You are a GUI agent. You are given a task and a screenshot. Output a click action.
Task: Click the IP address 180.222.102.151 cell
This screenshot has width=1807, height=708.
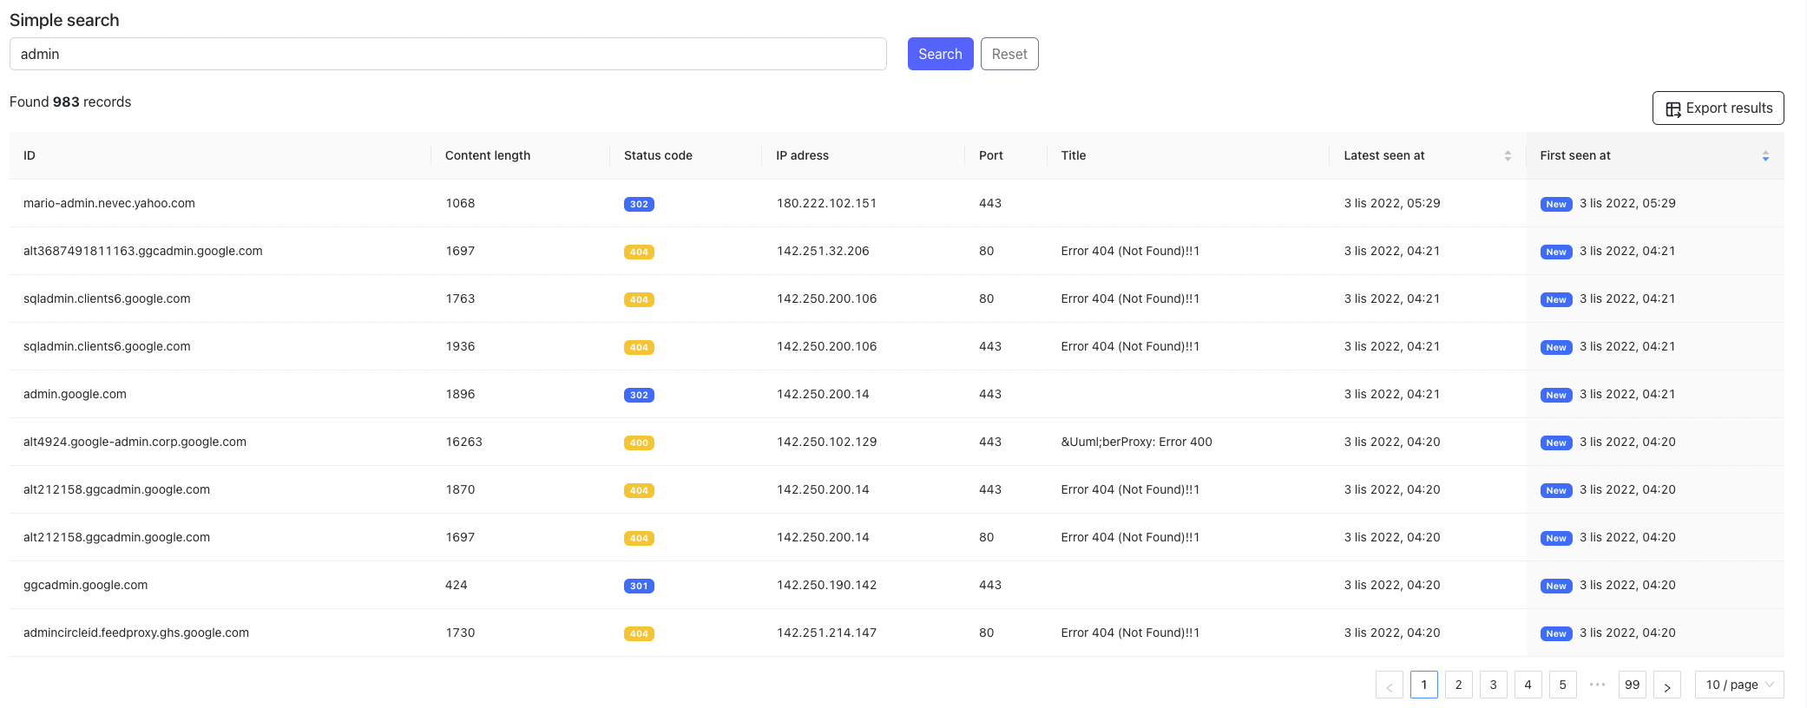826,204
